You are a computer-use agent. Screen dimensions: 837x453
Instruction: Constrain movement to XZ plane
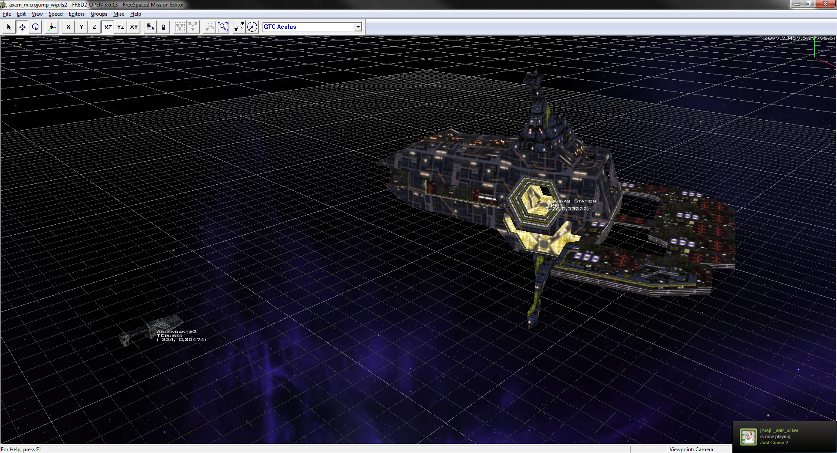coord(108,27)
